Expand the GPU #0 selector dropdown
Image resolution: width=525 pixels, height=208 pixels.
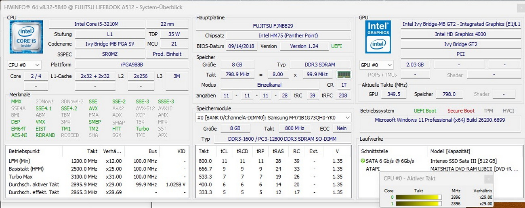point(377,65)
